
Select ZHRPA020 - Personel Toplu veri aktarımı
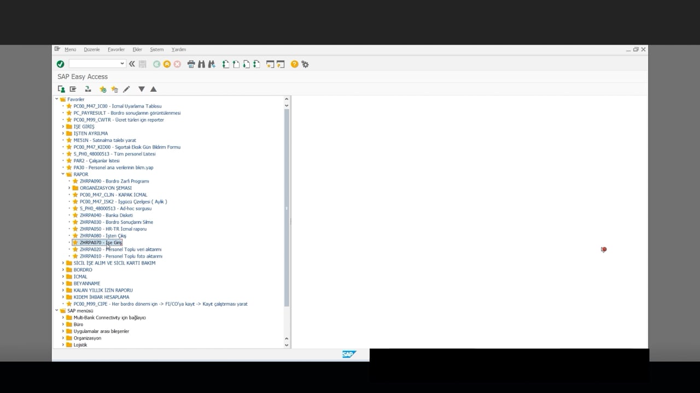coord(120,249)
